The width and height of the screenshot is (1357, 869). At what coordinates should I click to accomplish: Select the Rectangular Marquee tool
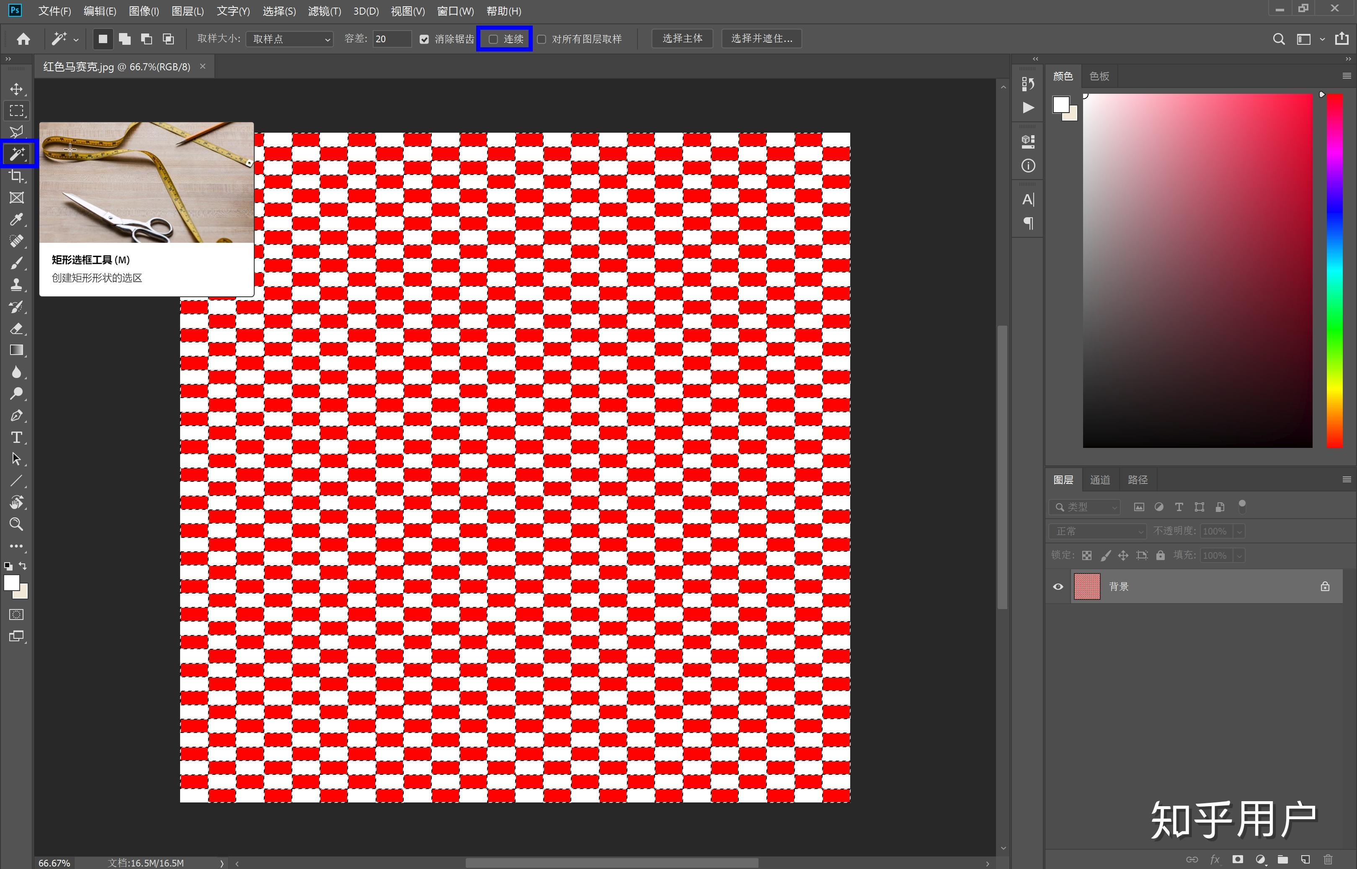point(16,111)
